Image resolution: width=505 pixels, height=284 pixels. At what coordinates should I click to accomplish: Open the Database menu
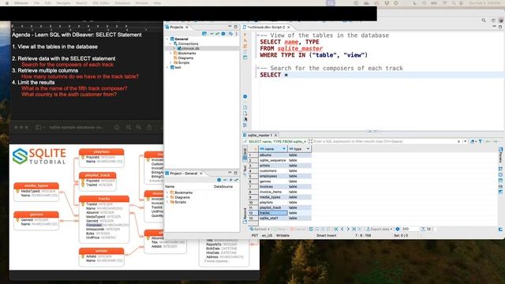click(122, 3)
